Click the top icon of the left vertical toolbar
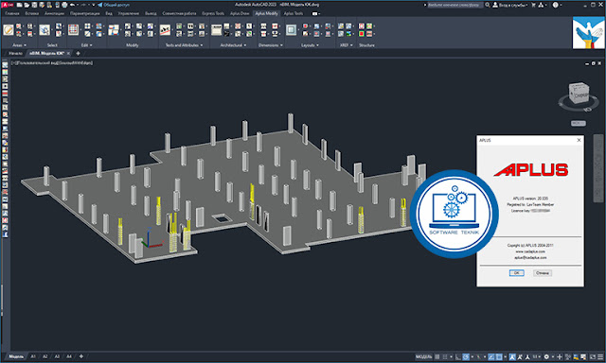 (x=5, y=65)
